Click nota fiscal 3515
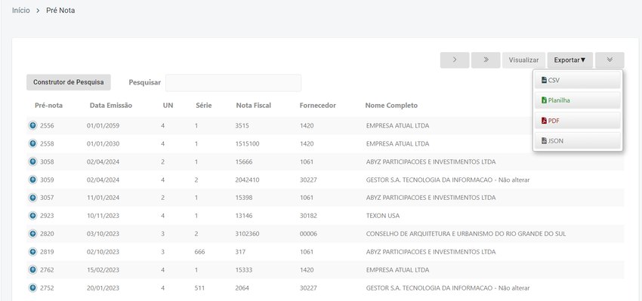 pos(242,125)
